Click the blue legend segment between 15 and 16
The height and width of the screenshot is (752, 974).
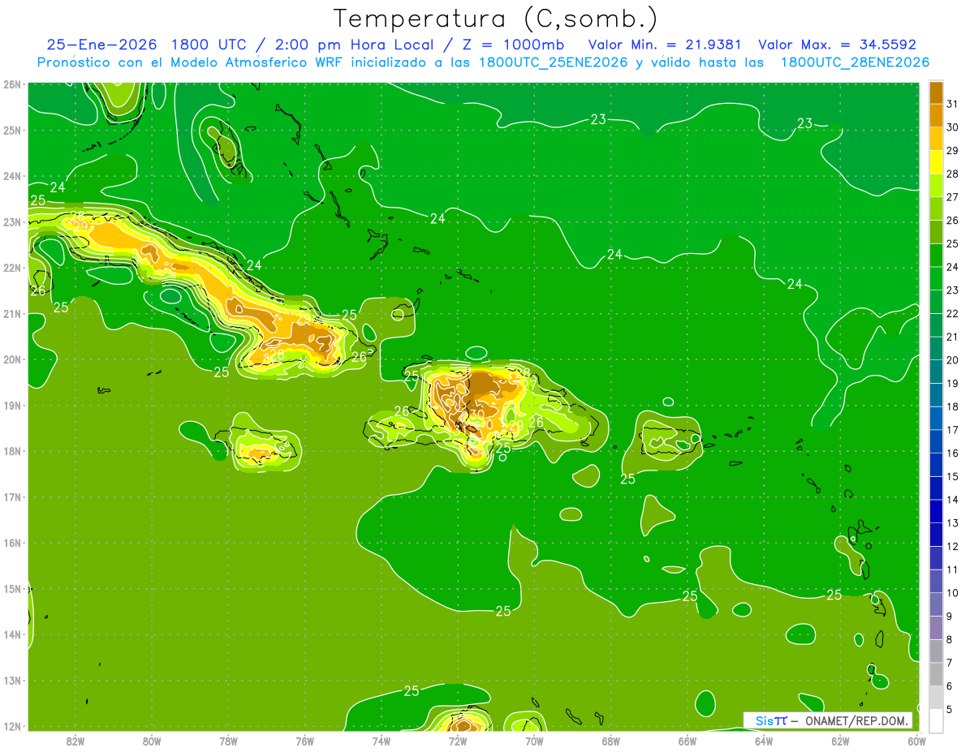pyautogui.click(x=936, y=465)
